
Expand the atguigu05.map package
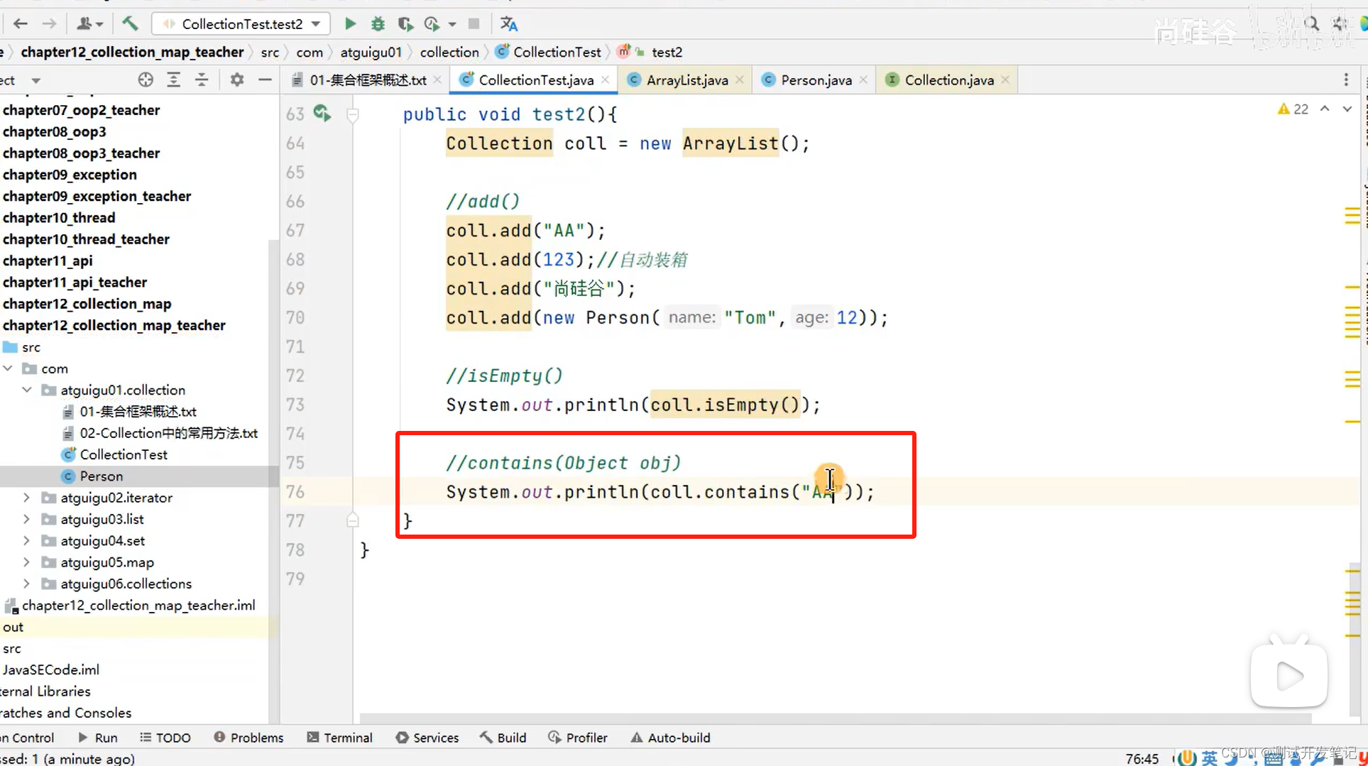coord(27,562)
